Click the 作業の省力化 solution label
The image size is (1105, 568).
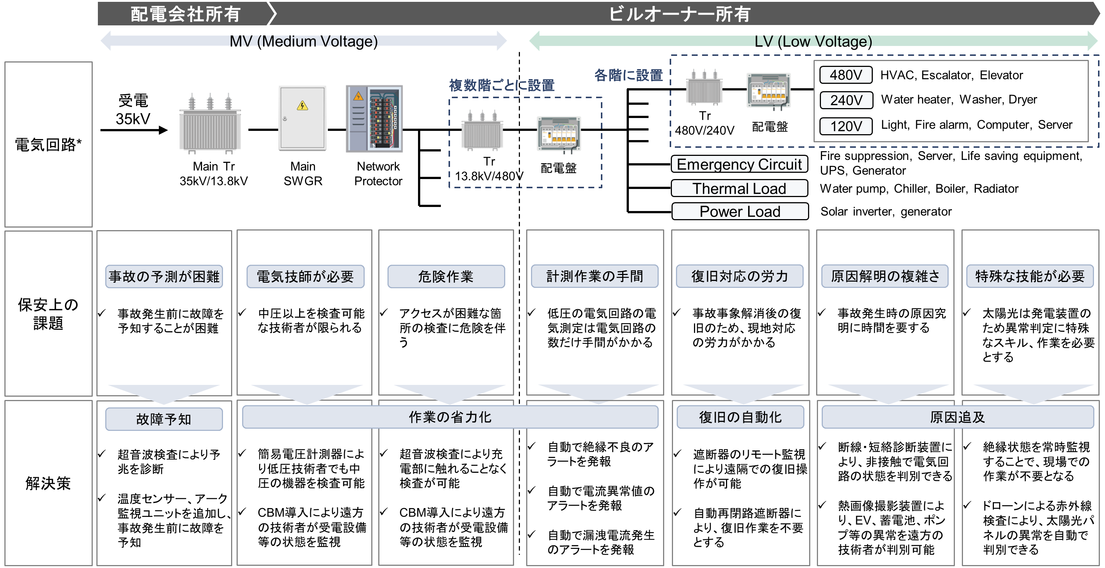click(x=450, y=417)
